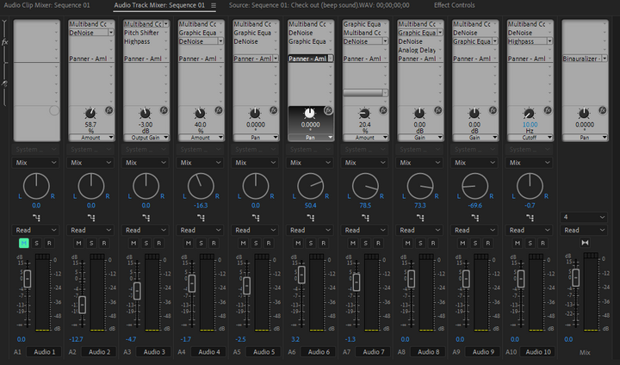Bypass the effect on Audio 2 with its fx icon

pos(108,110)
